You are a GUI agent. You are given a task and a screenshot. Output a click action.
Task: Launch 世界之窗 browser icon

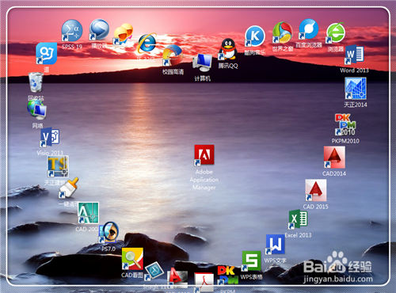[283, 32]
